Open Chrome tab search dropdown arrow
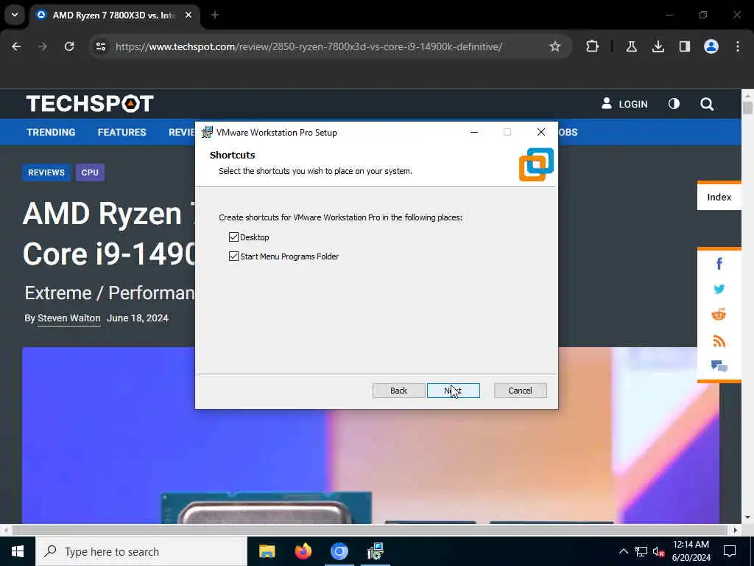 point(15,15)
